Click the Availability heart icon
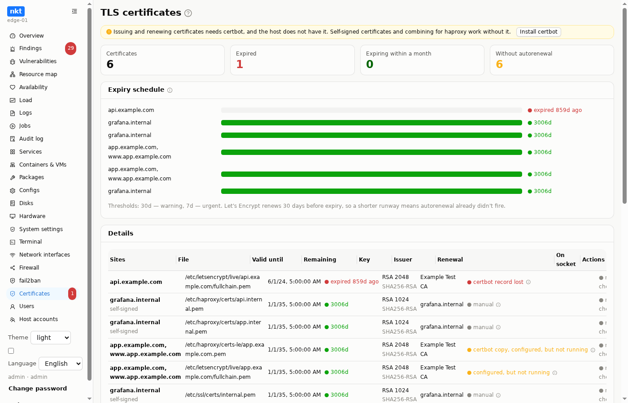 pyautogui.click(x=13, y=87)
